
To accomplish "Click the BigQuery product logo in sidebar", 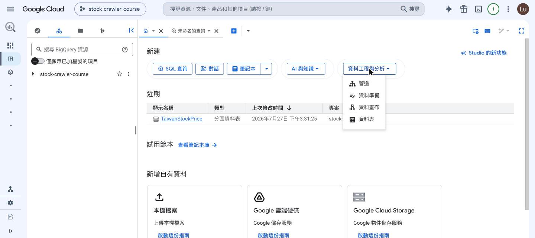I will tap(10, 27).
